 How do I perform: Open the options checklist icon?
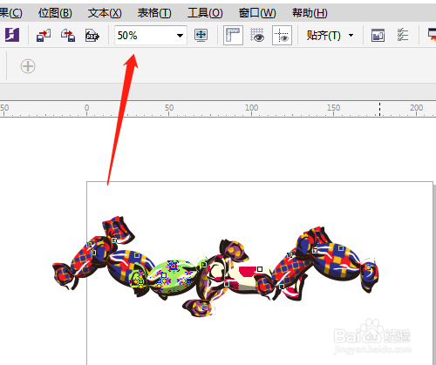[x=403, y=35]
